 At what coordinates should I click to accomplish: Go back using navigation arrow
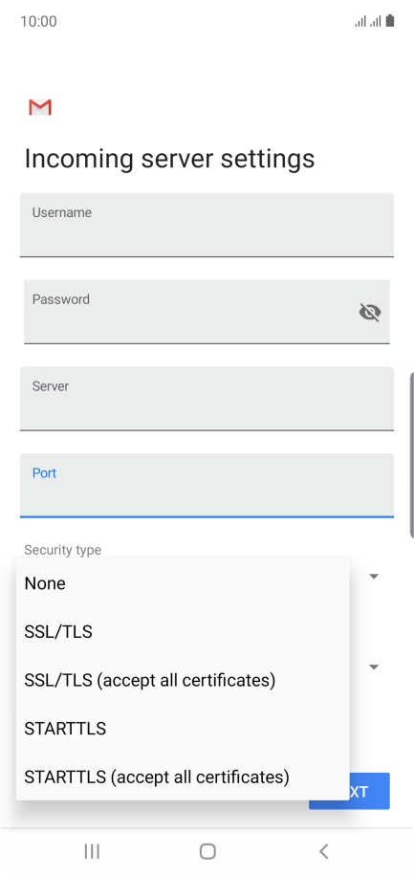323,851
